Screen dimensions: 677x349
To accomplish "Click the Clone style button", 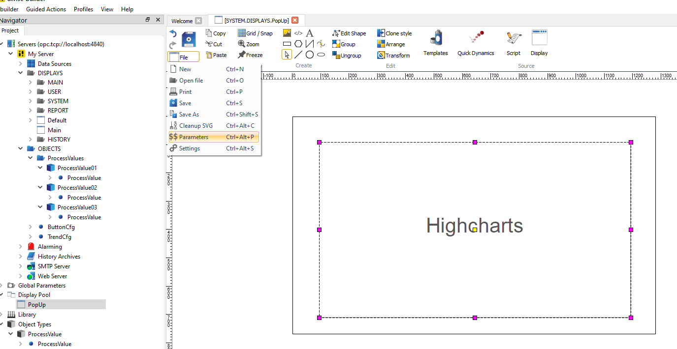I will [x=394, y=33].
